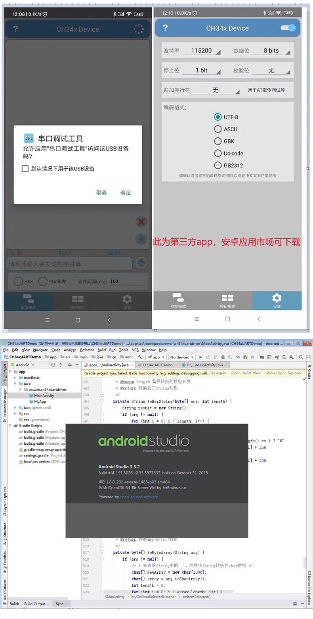Open the File menu

(x=6, y=350)
